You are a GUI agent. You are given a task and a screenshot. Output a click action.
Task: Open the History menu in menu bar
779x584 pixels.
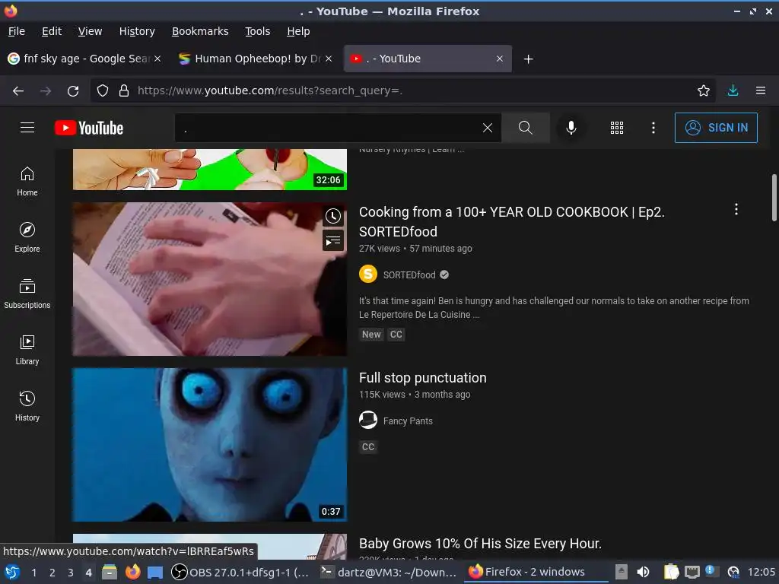(x=137, y=31)
